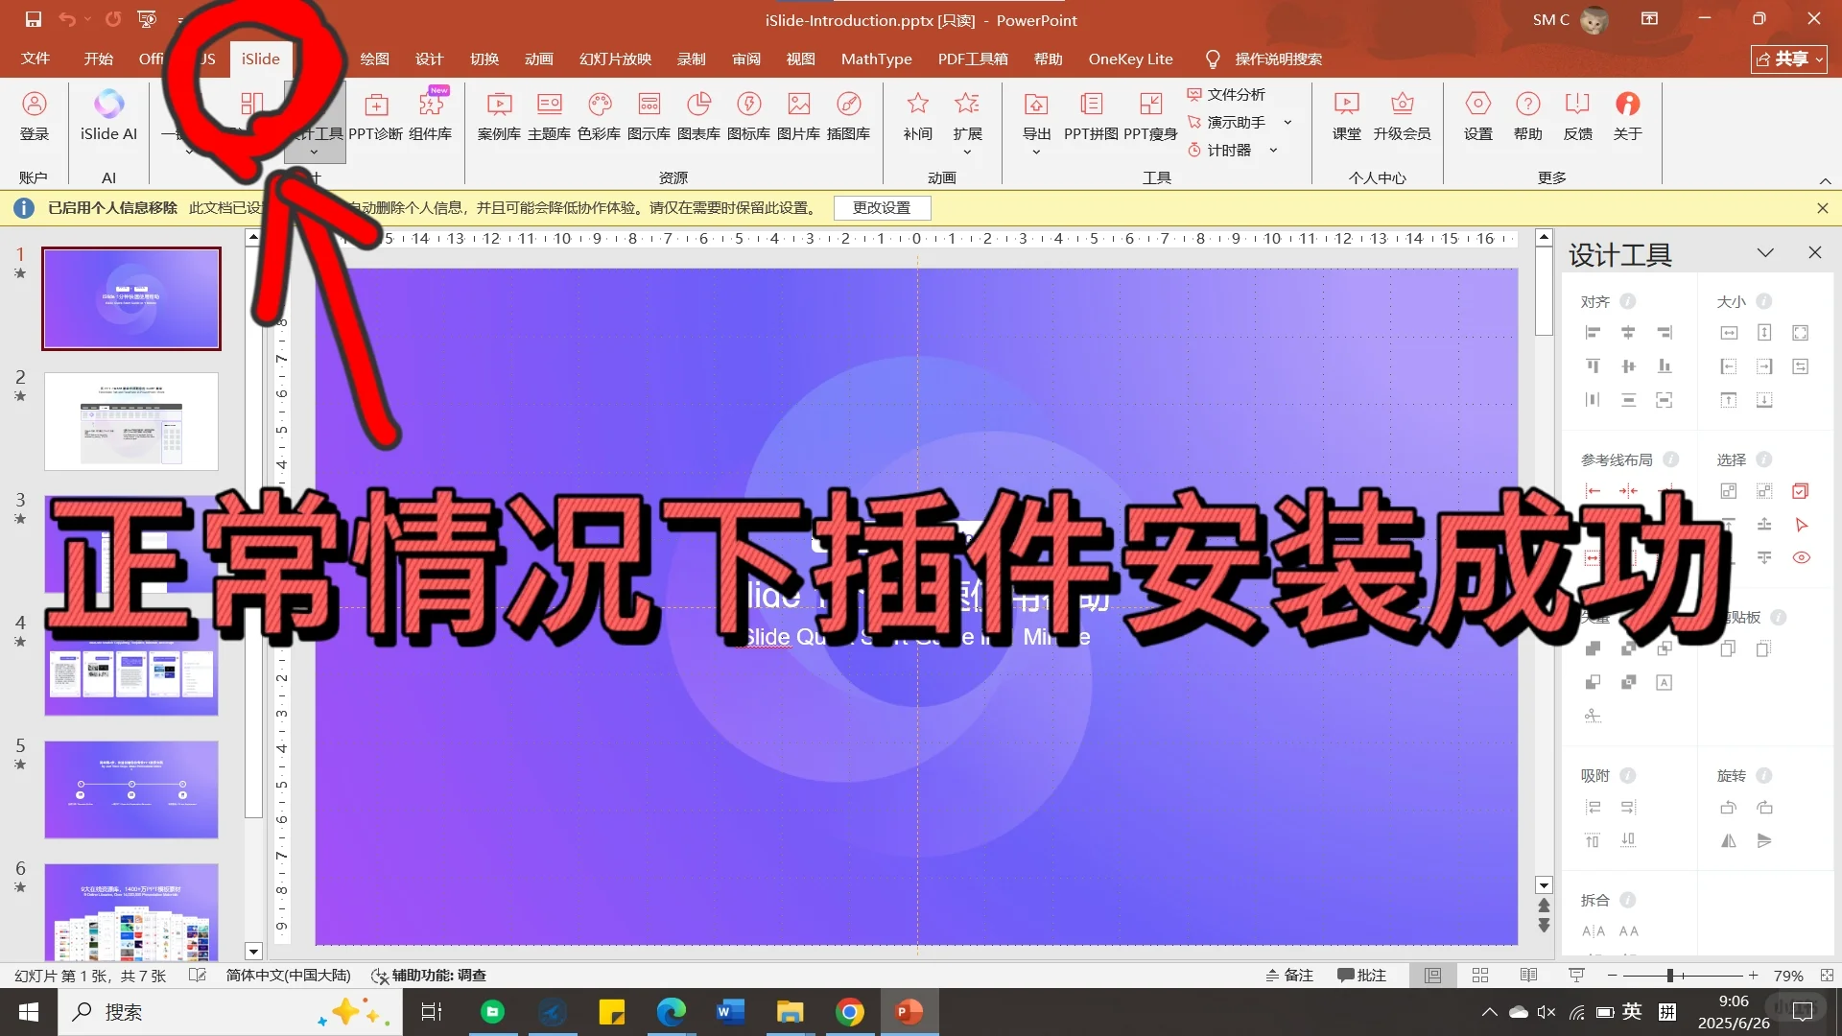Enable the red selection checkbox in 选择 panel

[1801, 491]
